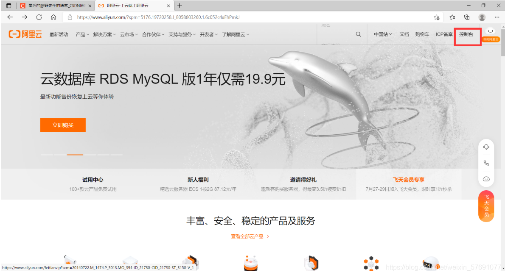The height and width of the screenshot is (275, 505).
Task: Click the search magnifier icon in site header
Action: [358, 34]
